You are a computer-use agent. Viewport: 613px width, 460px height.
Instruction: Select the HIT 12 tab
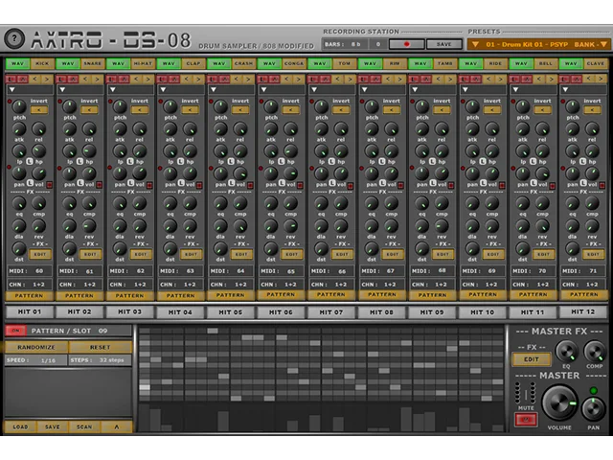point(583,311)
